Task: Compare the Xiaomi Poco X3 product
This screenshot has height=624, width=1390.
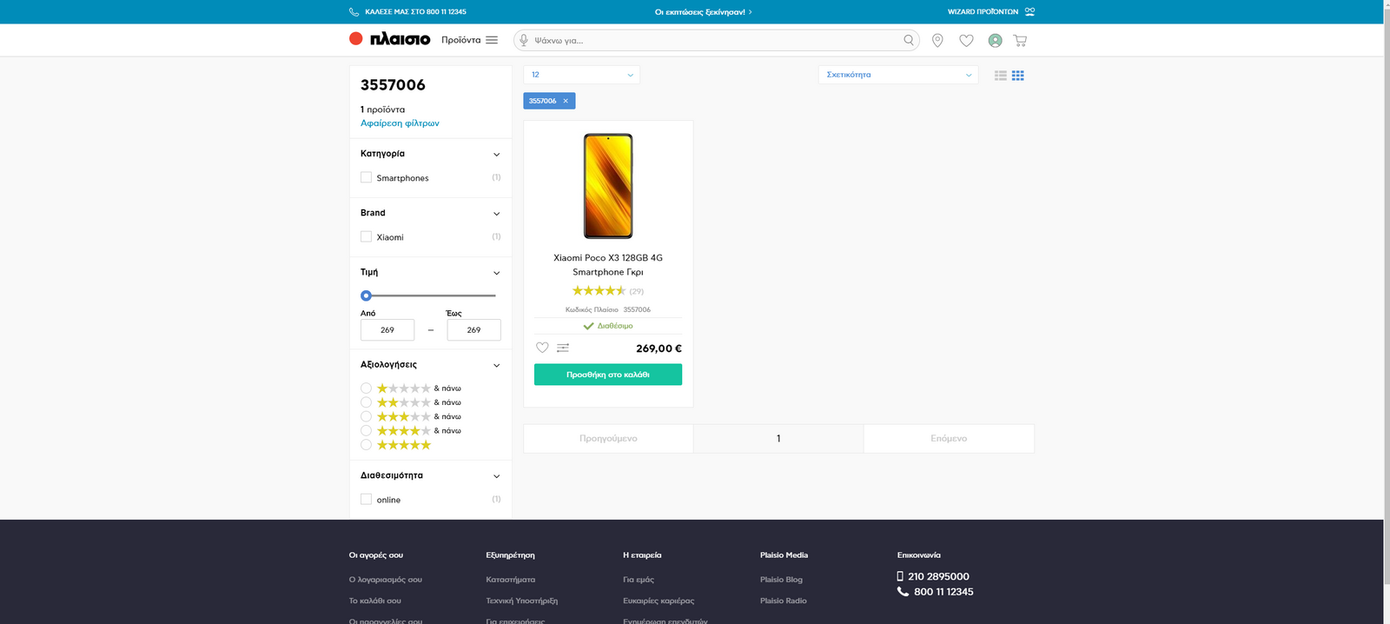Action: 563,348
